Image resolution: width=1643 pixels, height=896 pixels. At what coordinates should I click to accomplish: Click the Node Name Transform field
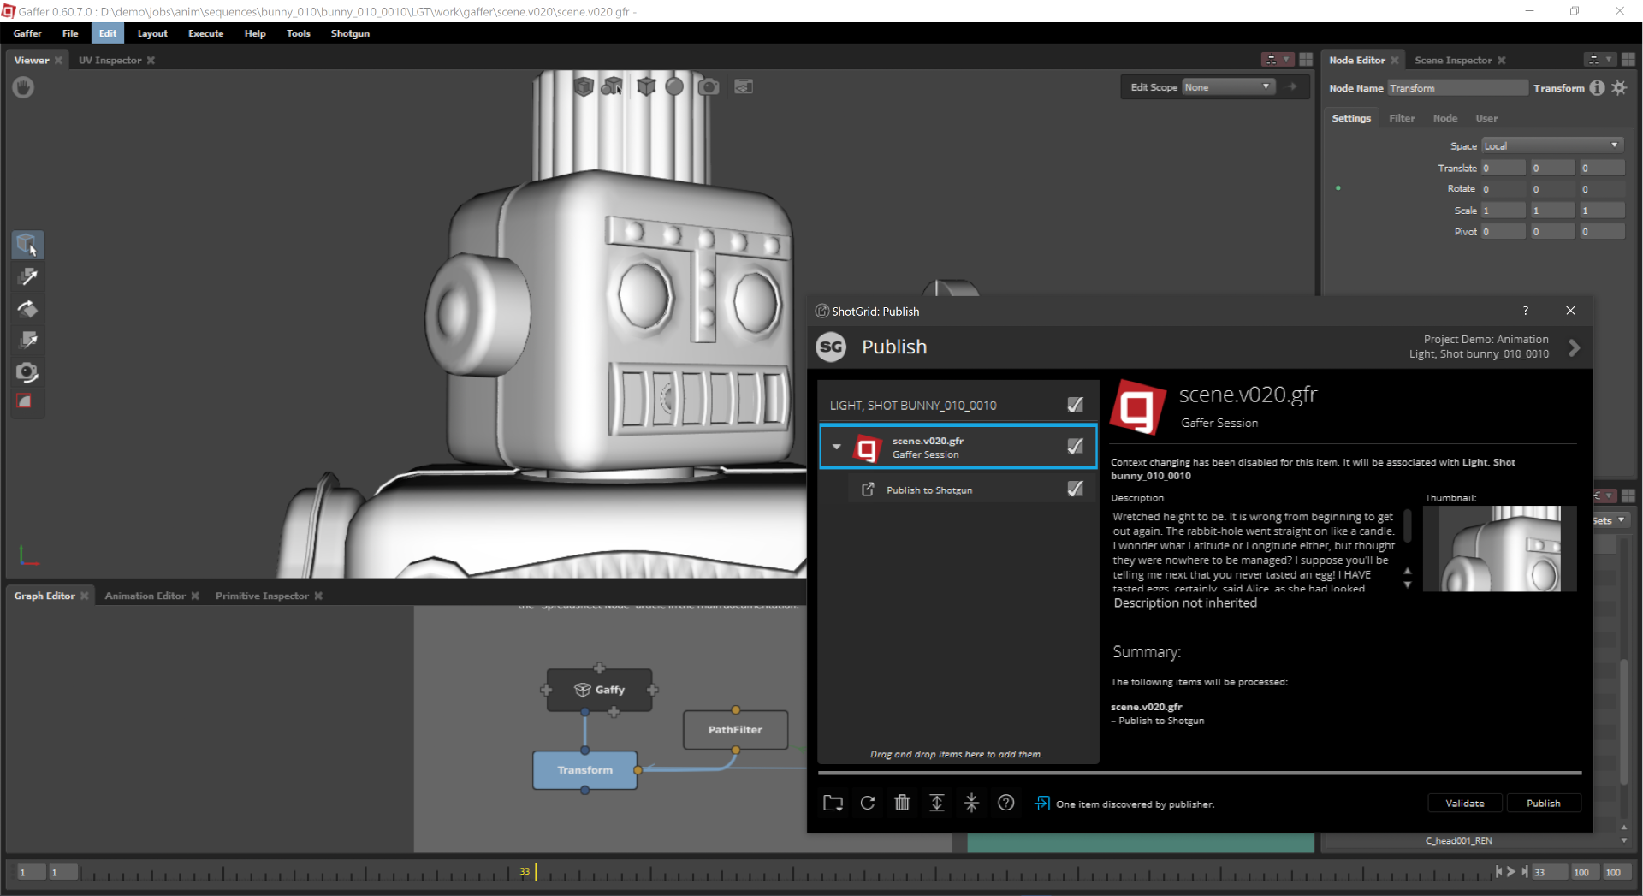click(1457, 88)
